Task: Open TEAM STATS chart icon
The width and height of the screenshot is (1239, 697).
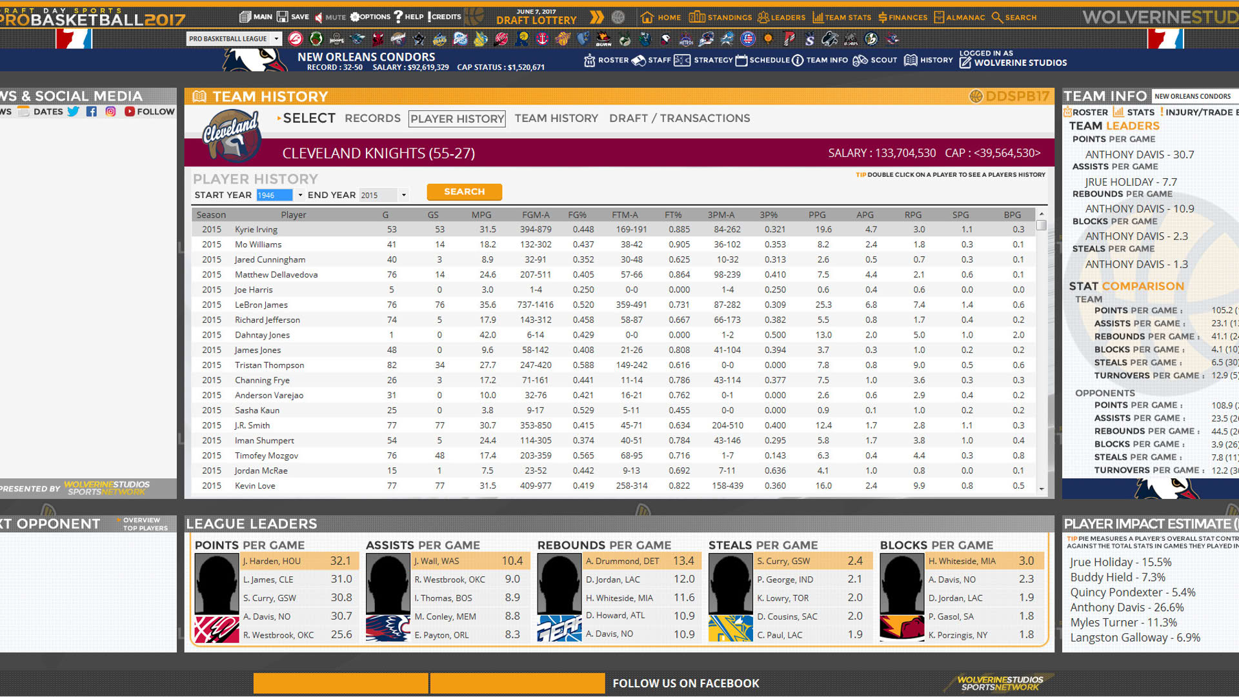Action: [x=818, y=17]
